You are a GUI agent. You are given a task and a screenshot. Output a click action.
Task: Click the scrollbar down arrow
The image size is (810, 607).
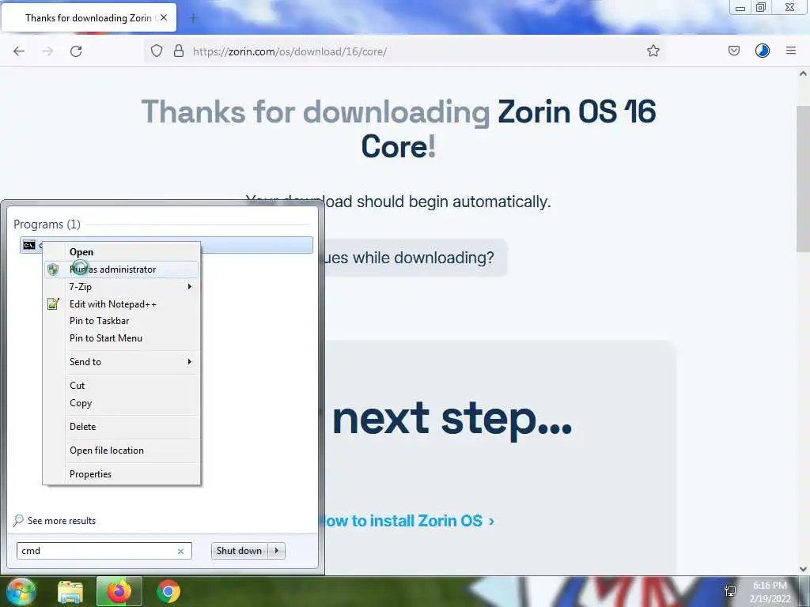[x=803, y=569]
